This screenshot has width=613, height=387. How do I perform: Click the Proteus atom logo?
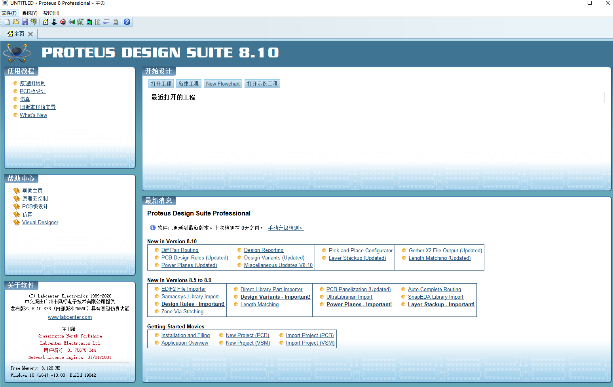pos(17,52)
